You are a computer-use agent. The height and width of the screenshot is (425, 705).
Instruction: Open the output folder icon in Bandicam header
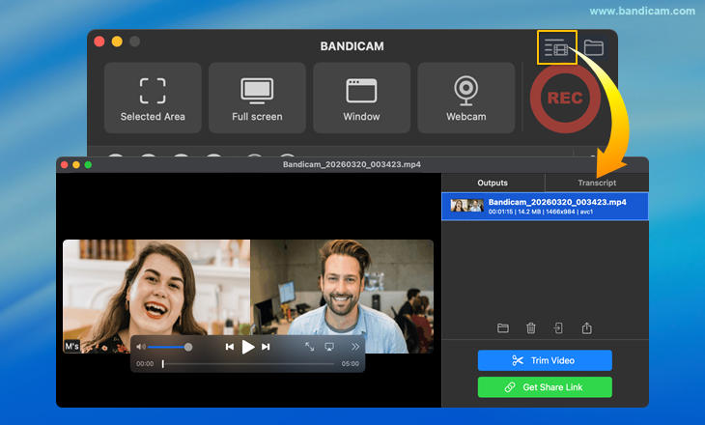point(594,47)
